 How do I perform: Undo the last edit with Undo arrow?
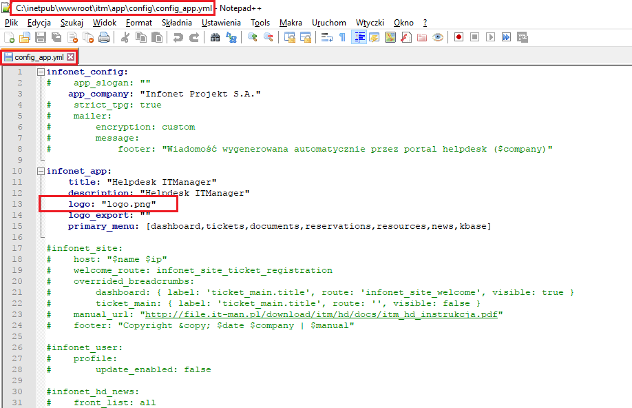178,37
